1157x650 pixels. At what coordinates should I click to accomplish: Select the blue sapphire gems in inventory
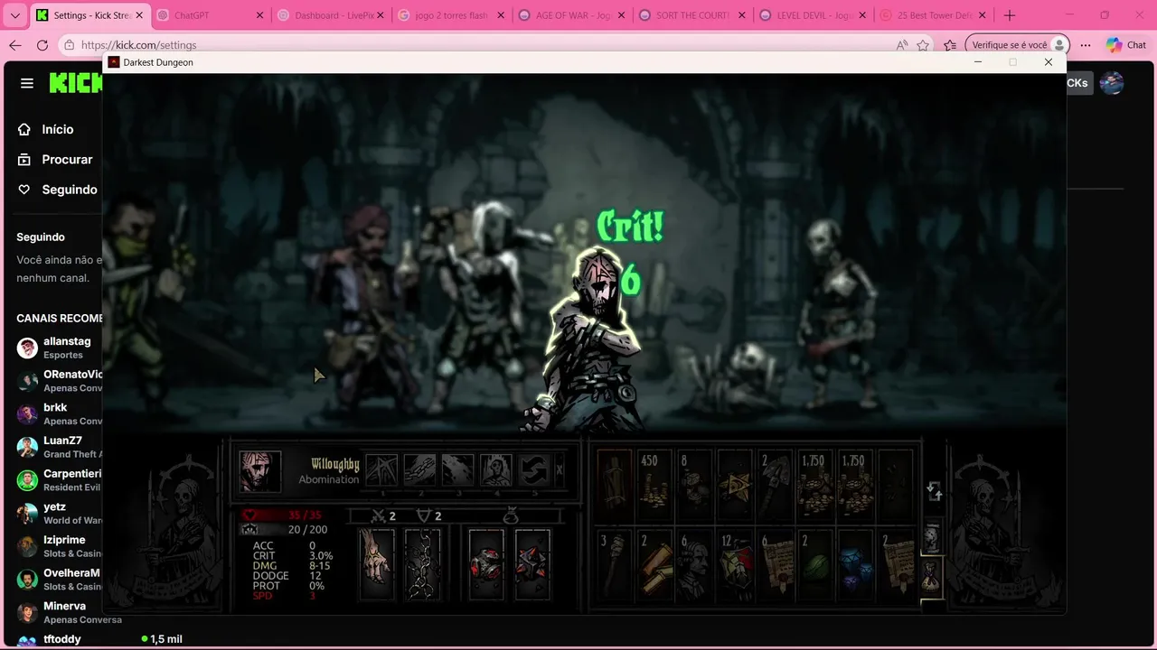click(855, 565)
